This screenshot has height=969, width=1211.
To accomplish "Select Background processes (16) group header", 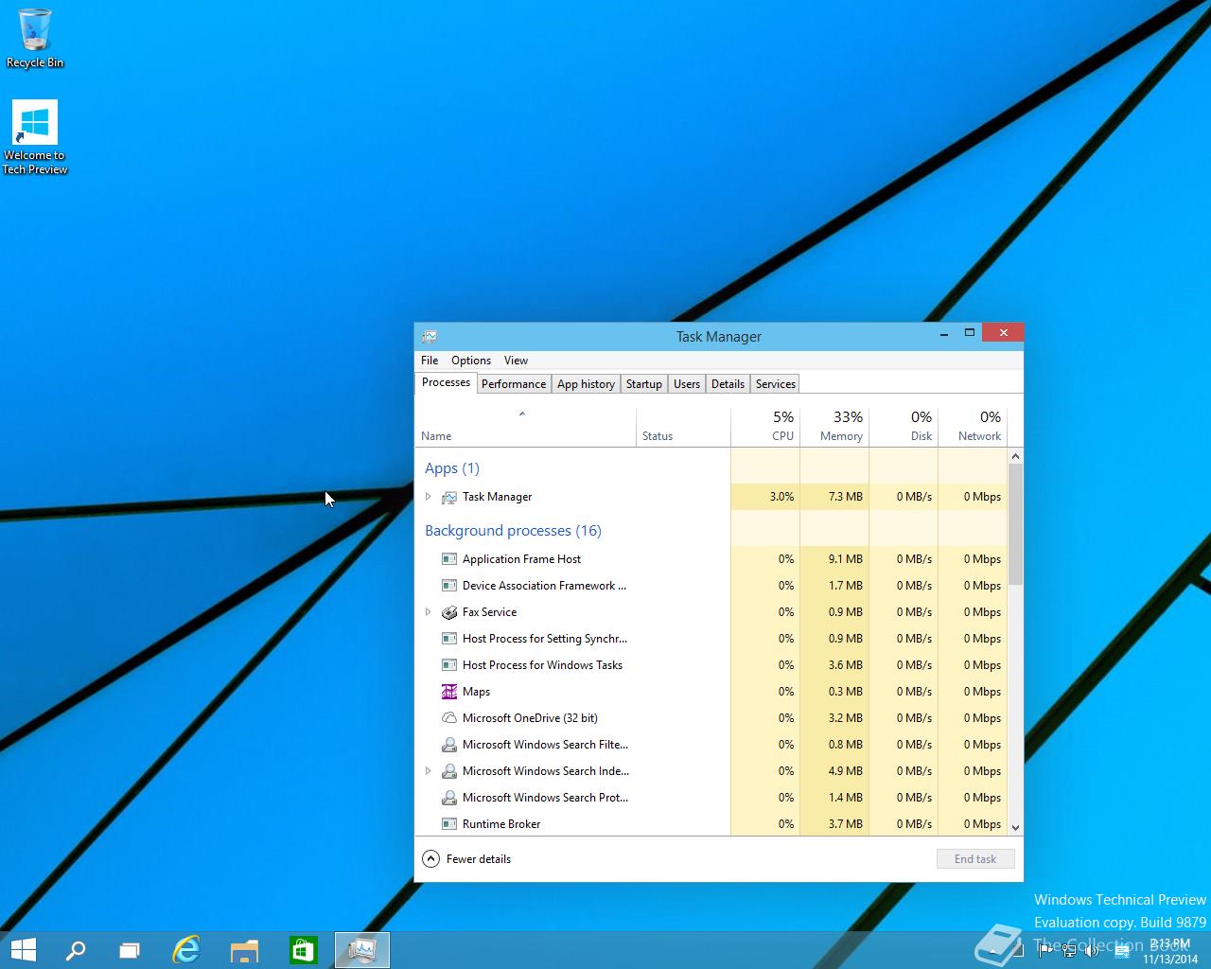I will coord(513,531).
